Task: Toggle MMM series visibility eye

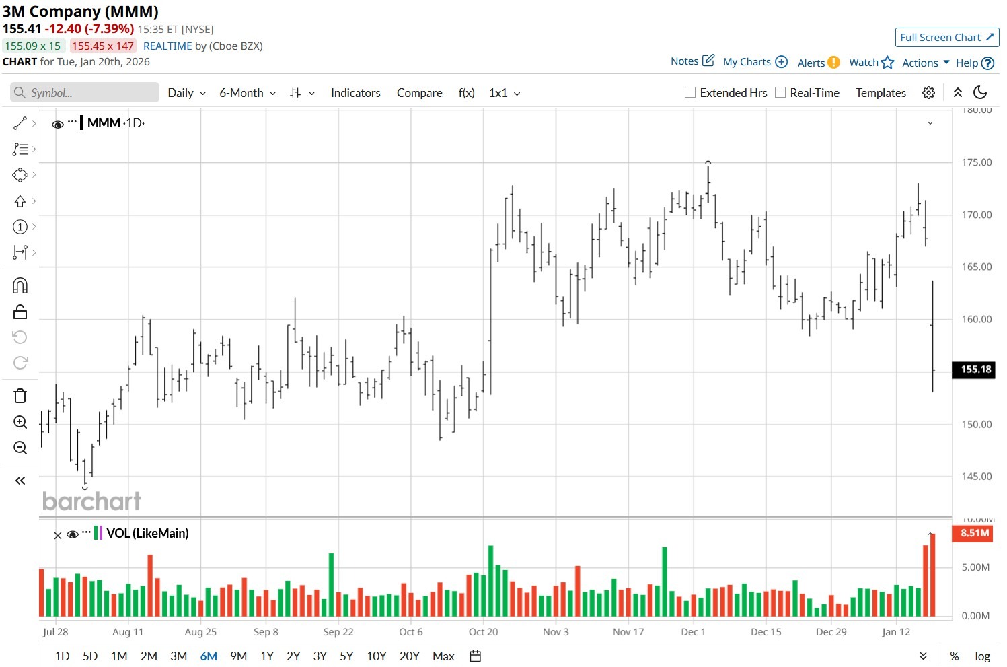Action: (58, 124)
